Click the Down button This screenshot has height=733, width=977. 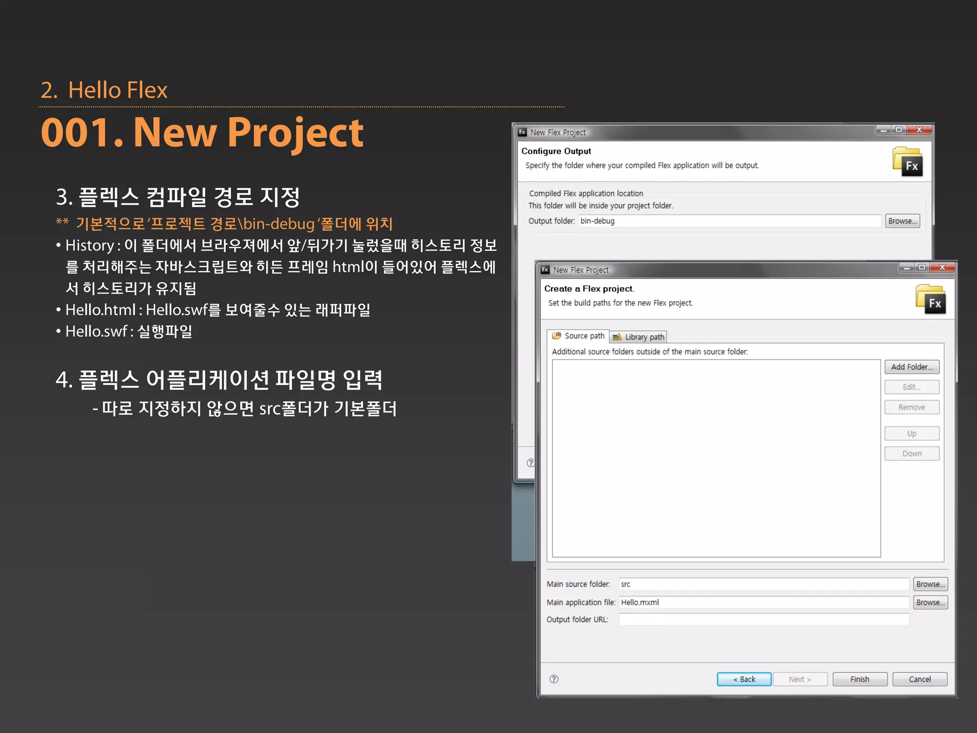click(x=912, y=453)
